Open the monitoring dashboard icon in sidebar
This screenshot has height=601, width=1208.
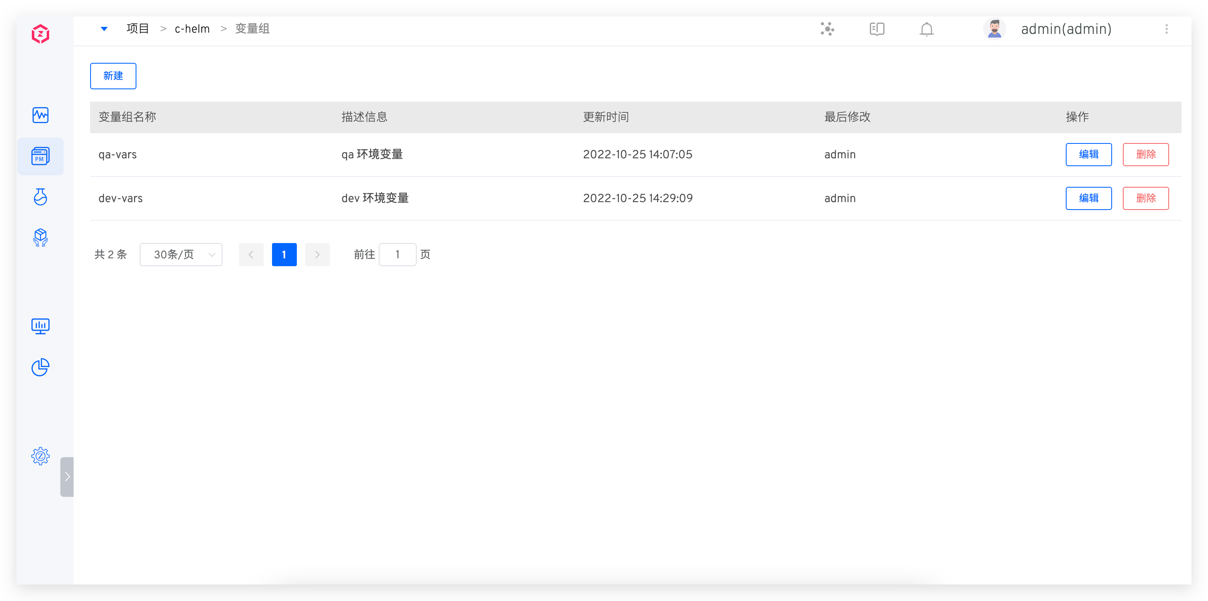coord(41,115)
